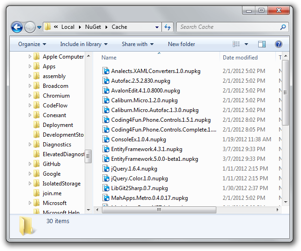Image resolution: width=301 pixels, height=251 pixels.
Task: Expand the Apple Computer folder node
Action: pos(30,57)
